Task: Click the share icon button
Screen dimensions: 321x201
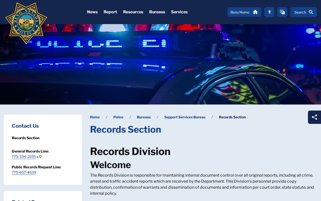Action: coord(314,117)
